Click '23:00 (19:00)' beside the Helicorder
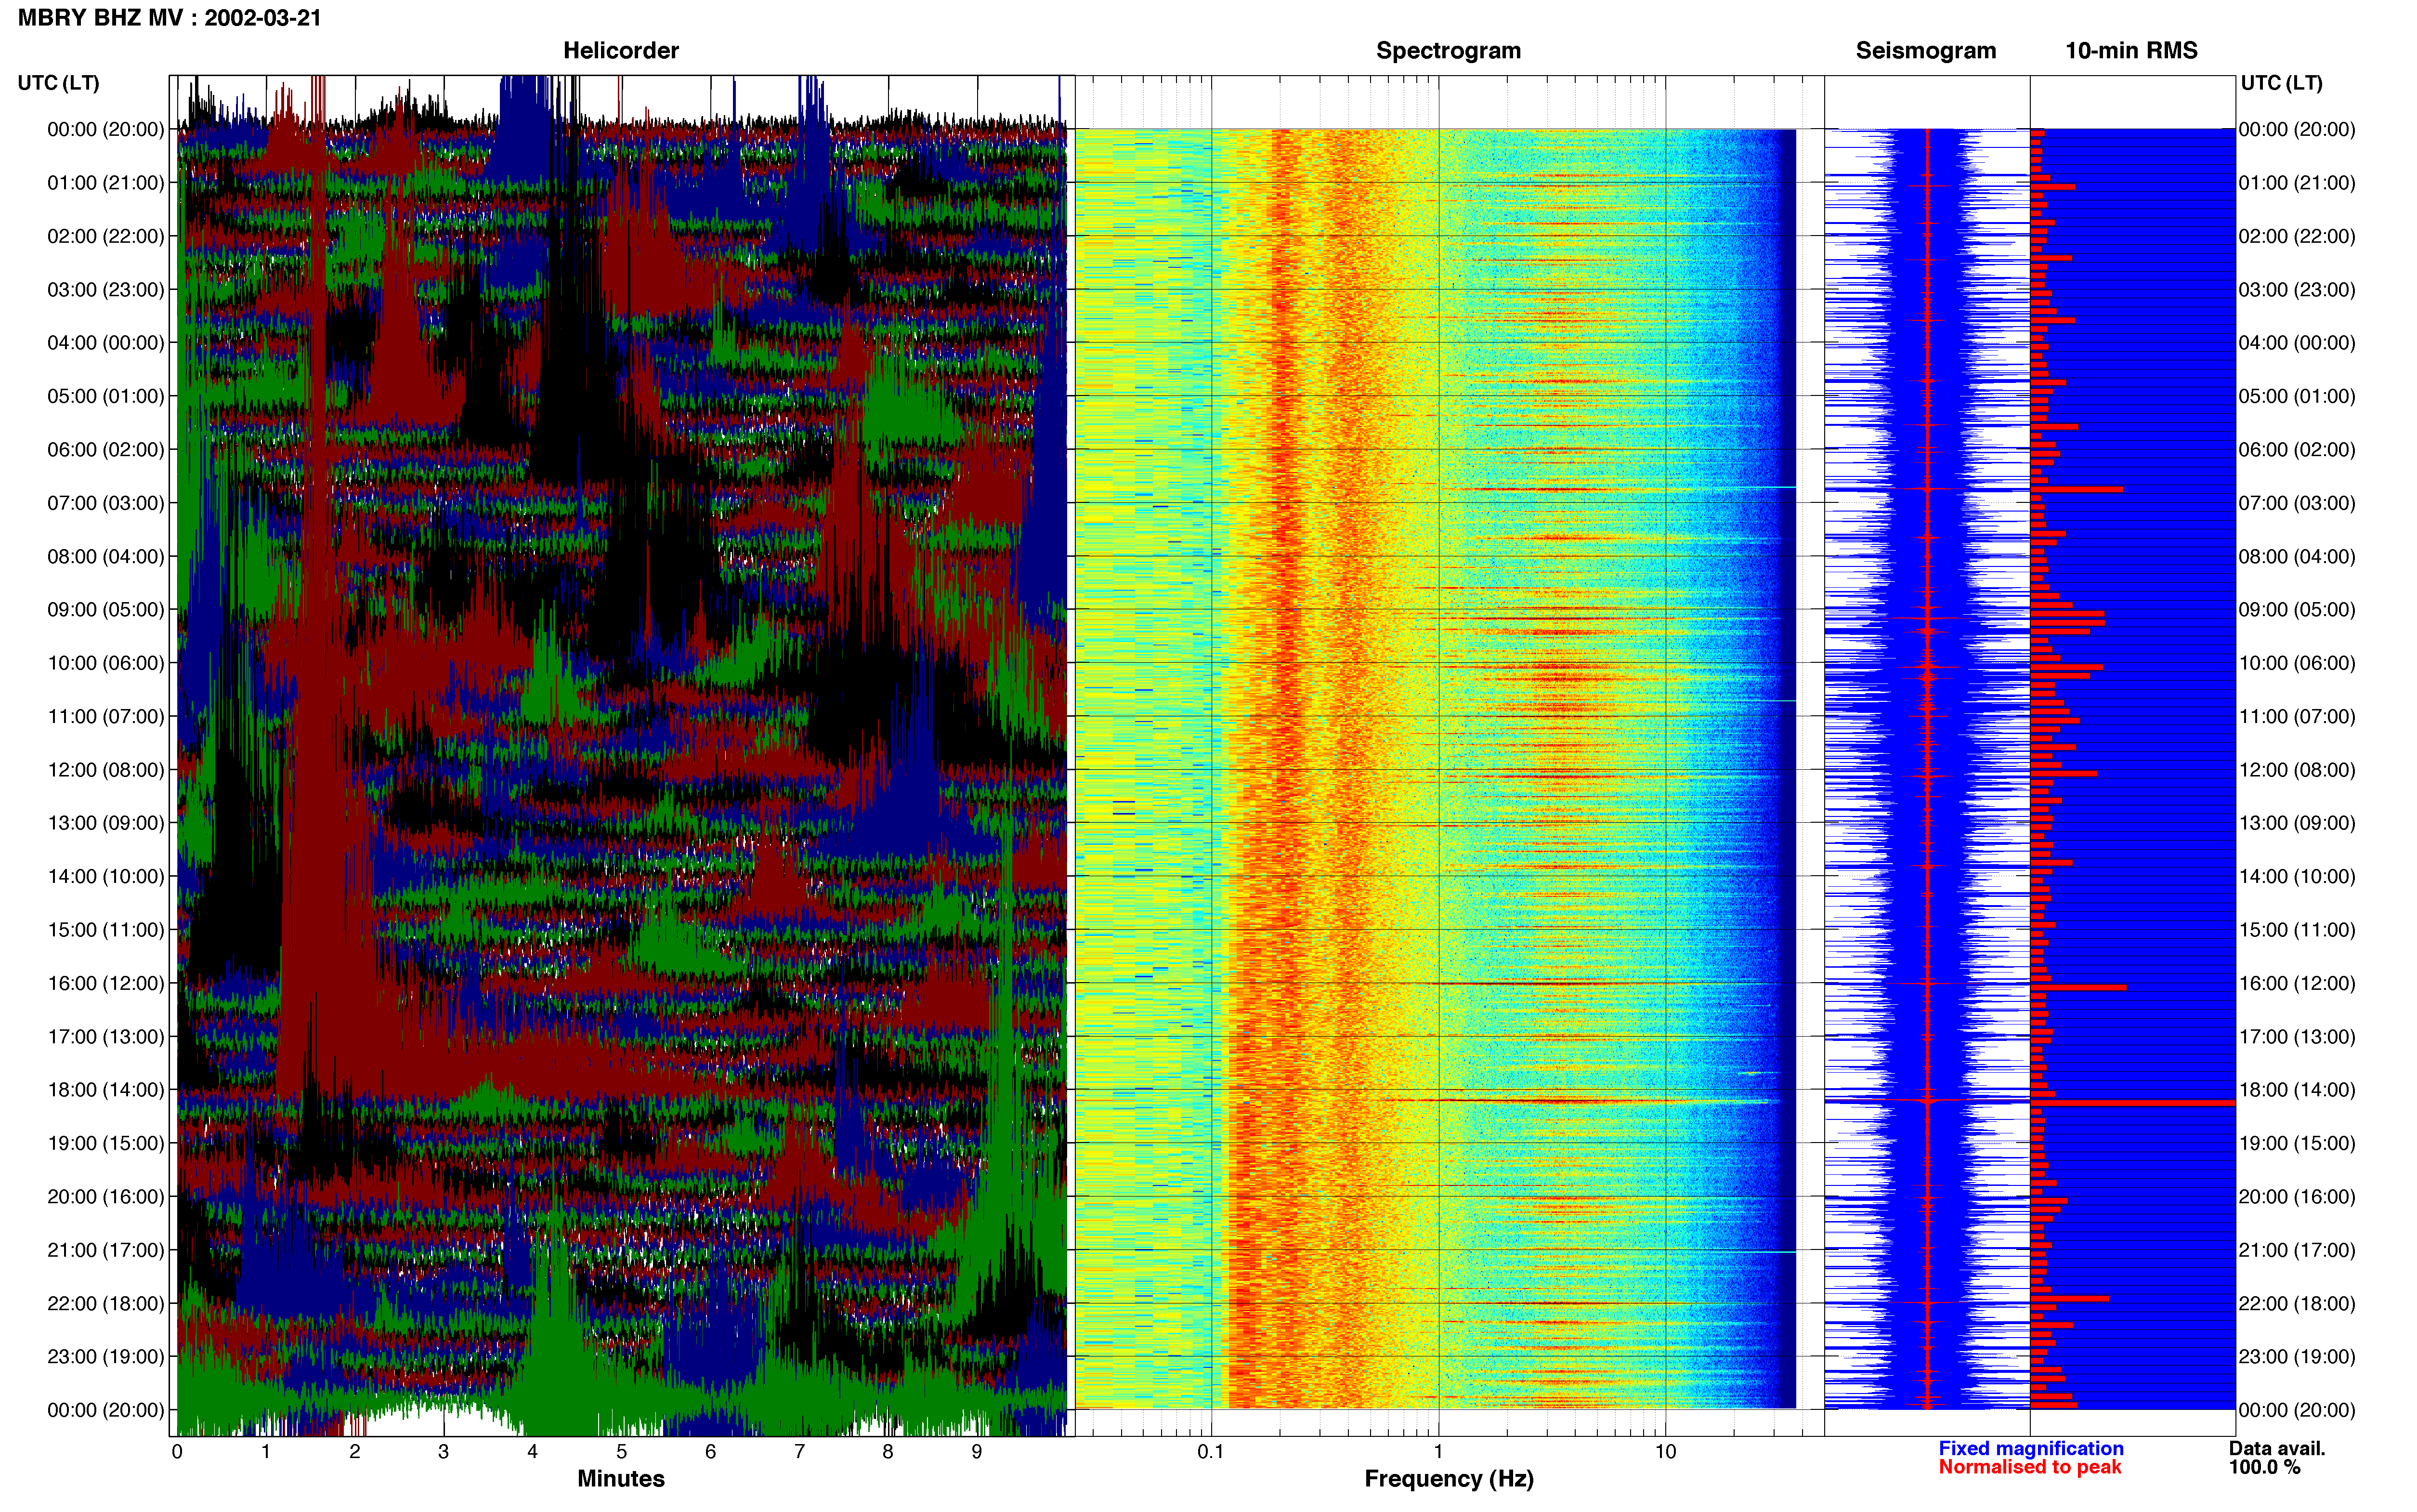Image resolution: width=2417 pixels, height=1512 pixels. pyautogui.click(x=106, y=1357)
